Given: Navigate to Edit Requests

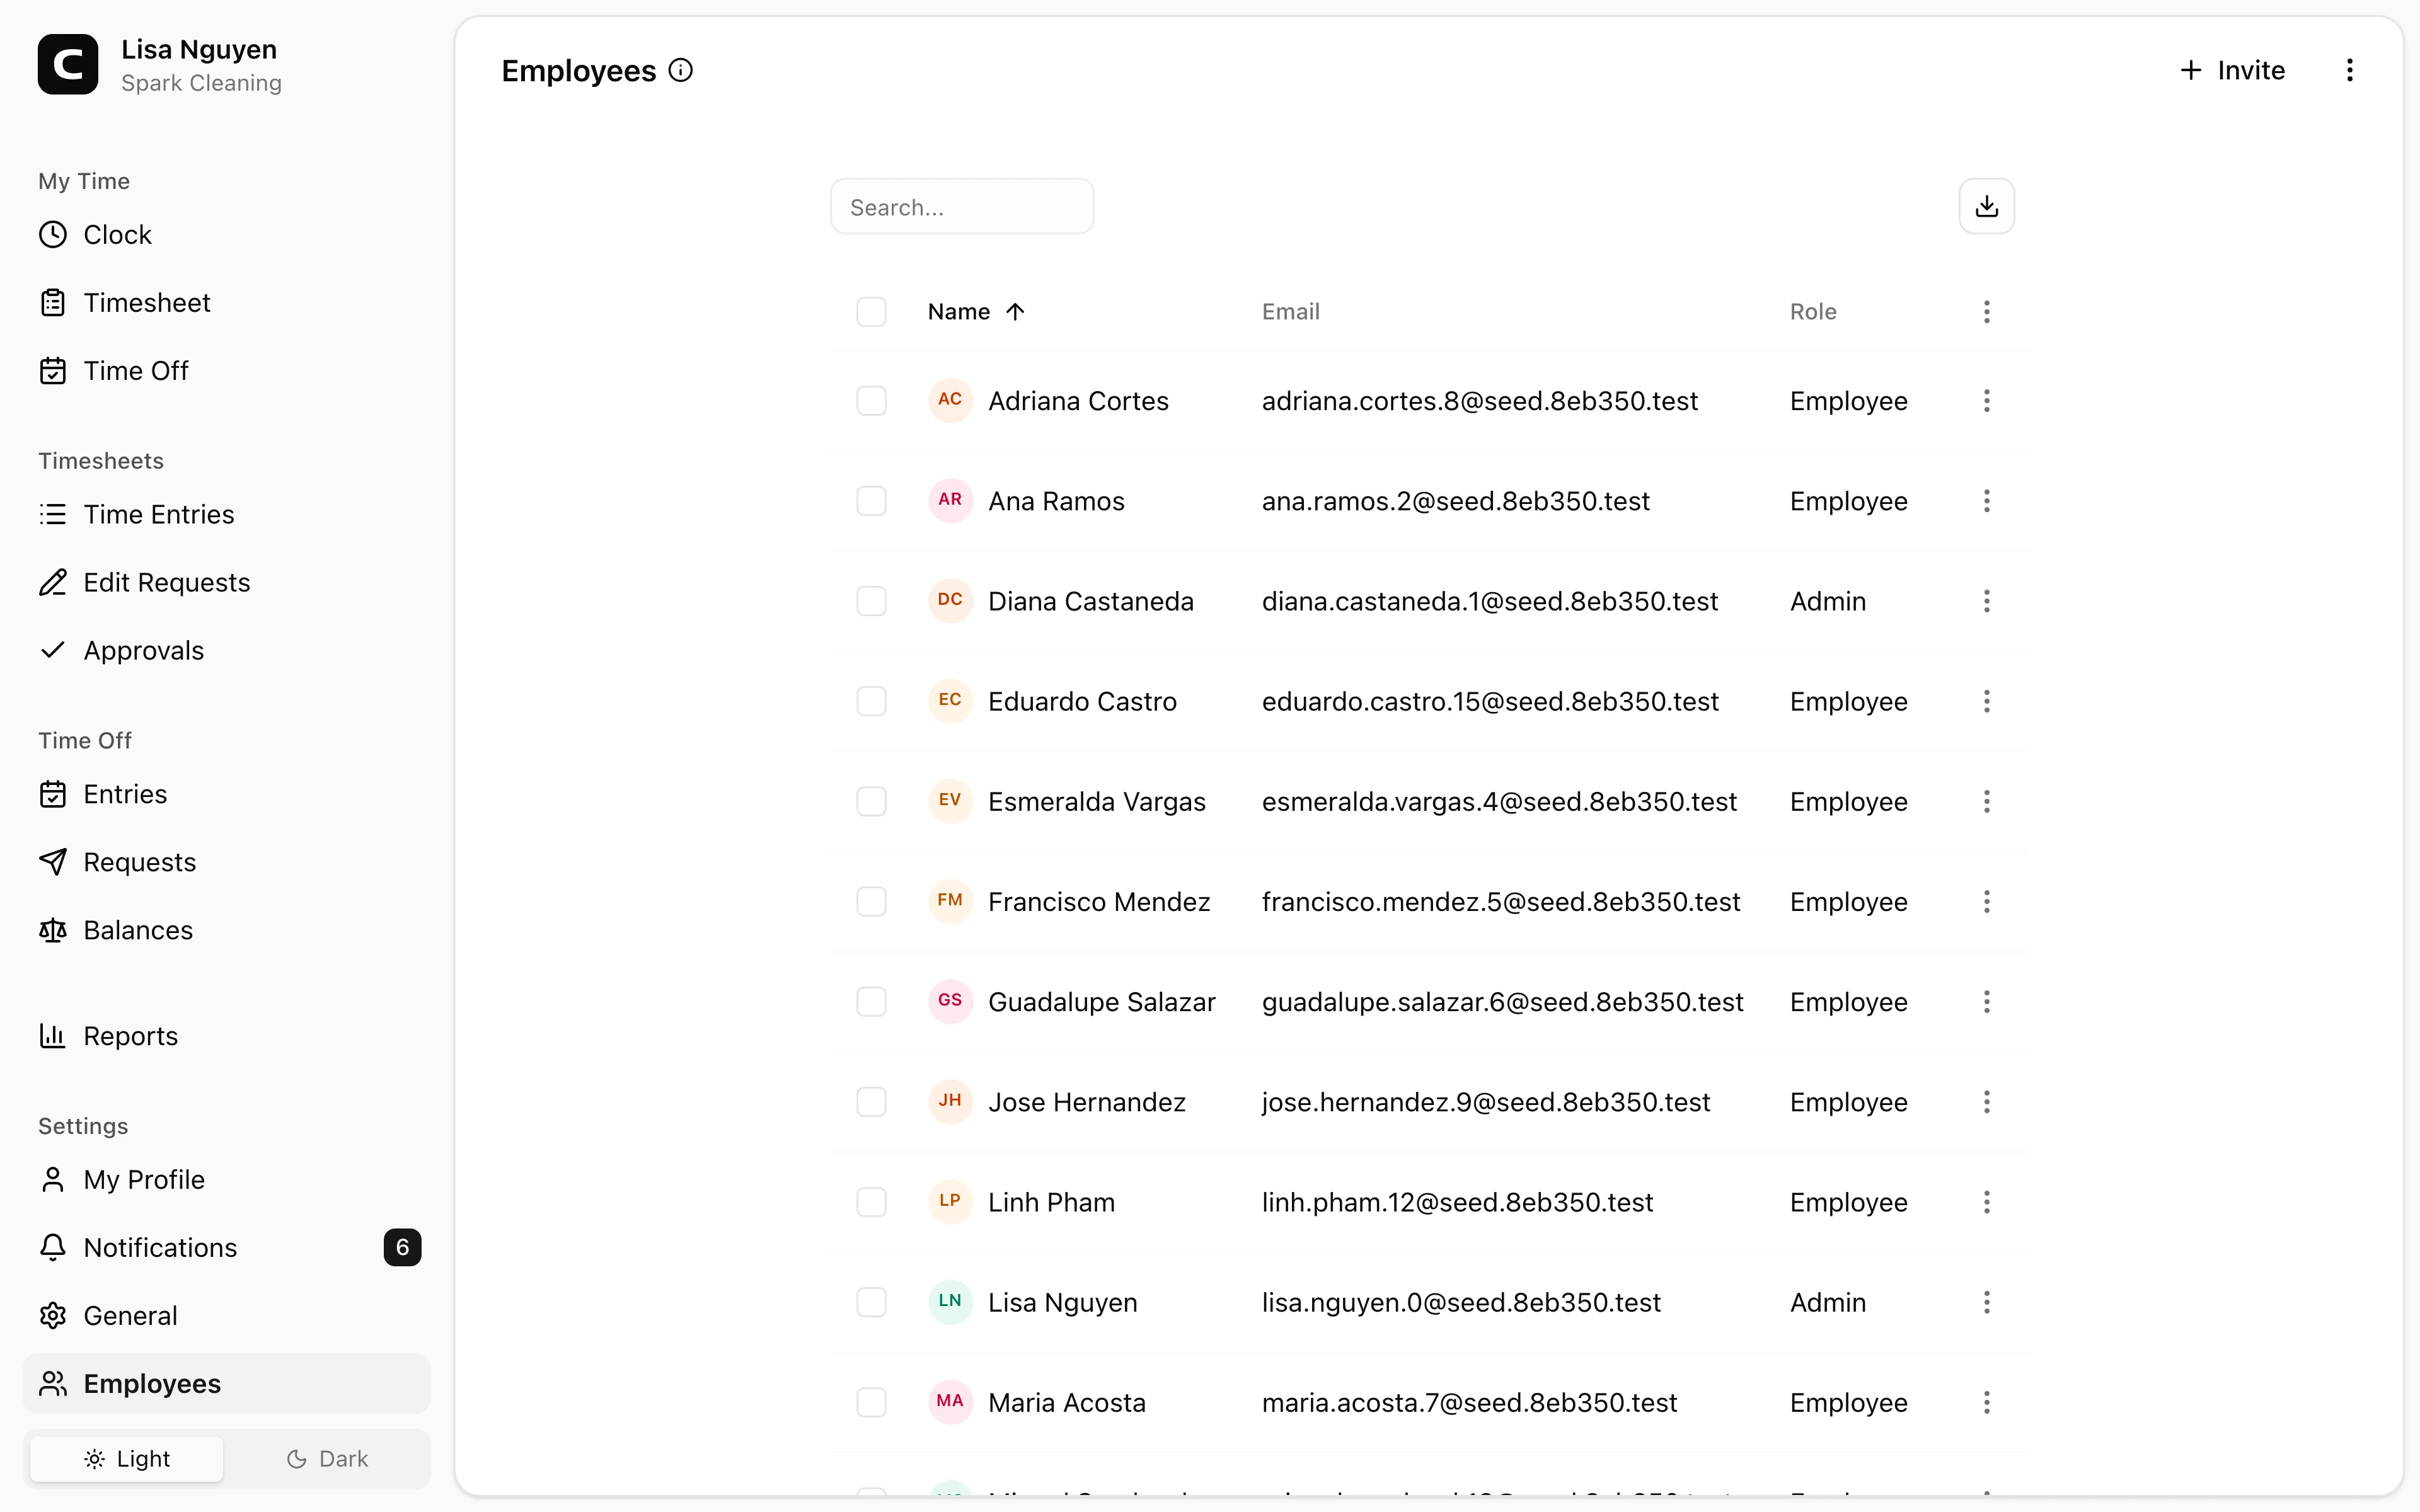Looking at the screenshot, I should click(227, 582).
